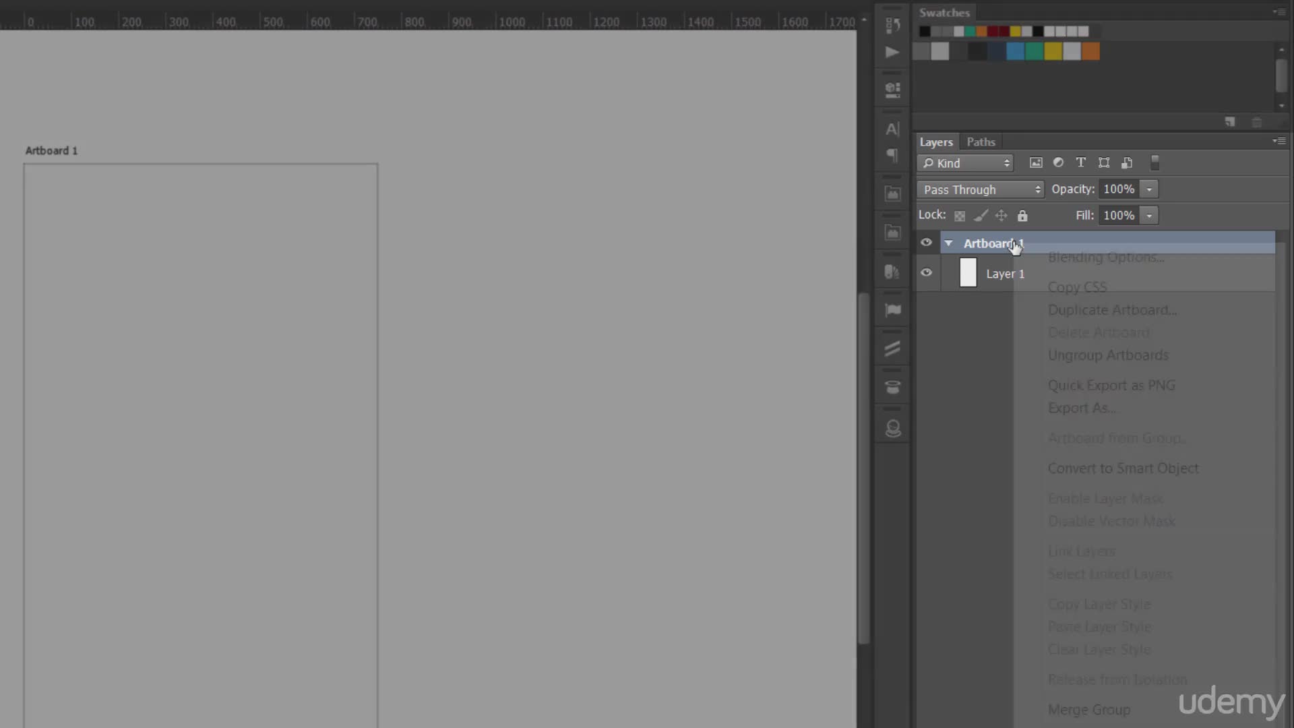Filter for smart objects in the Layers panel

pyautogui.click(x=1127, y=162)
